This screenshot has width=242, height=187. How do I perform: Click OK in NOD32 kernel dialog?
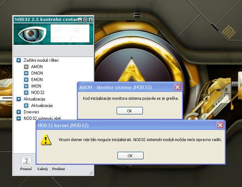[130, 156]
